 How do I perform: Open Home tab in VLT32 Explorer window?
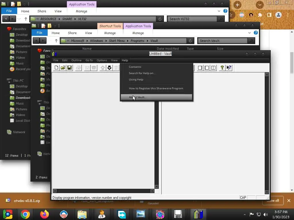point(25,11)
